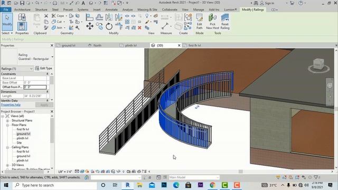Toggle Visual Style on view control bar
Screen dimensions: 338x190
pyautogui.click(x=82, y=172)
